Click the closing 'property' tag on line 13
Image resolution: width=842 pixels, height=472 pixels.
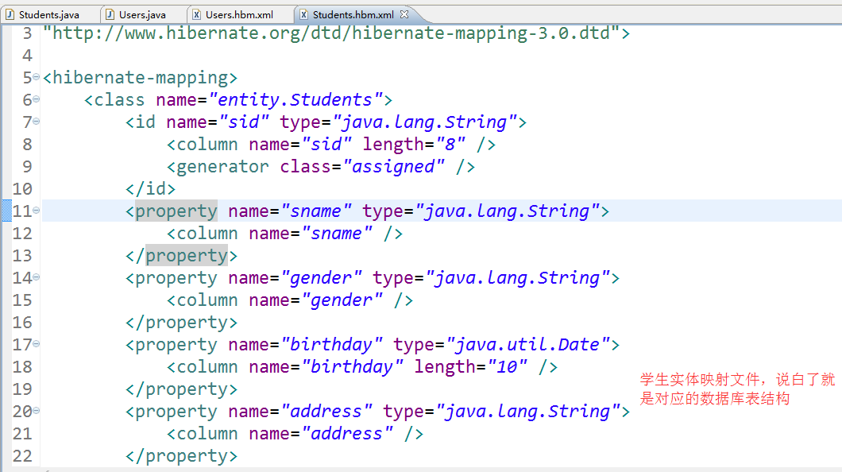187,256
